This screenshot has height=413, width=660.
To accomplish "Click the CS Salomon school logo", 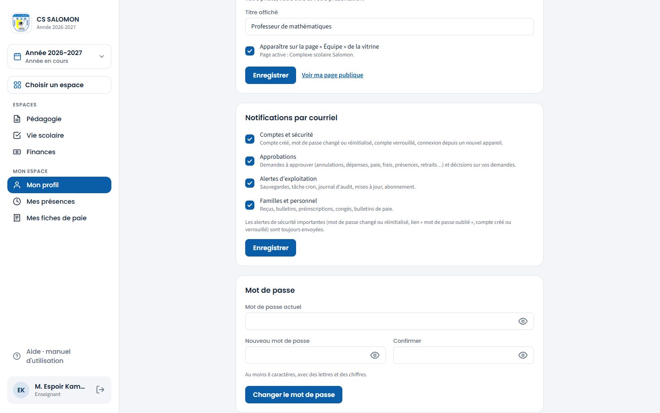I will [21, 23].
